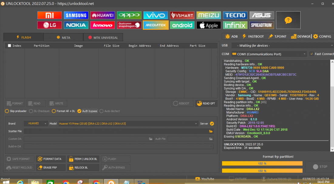Toggle the Auth bypass option
The width and height of the screenshot is (334, 184).
tap(87, 111)
